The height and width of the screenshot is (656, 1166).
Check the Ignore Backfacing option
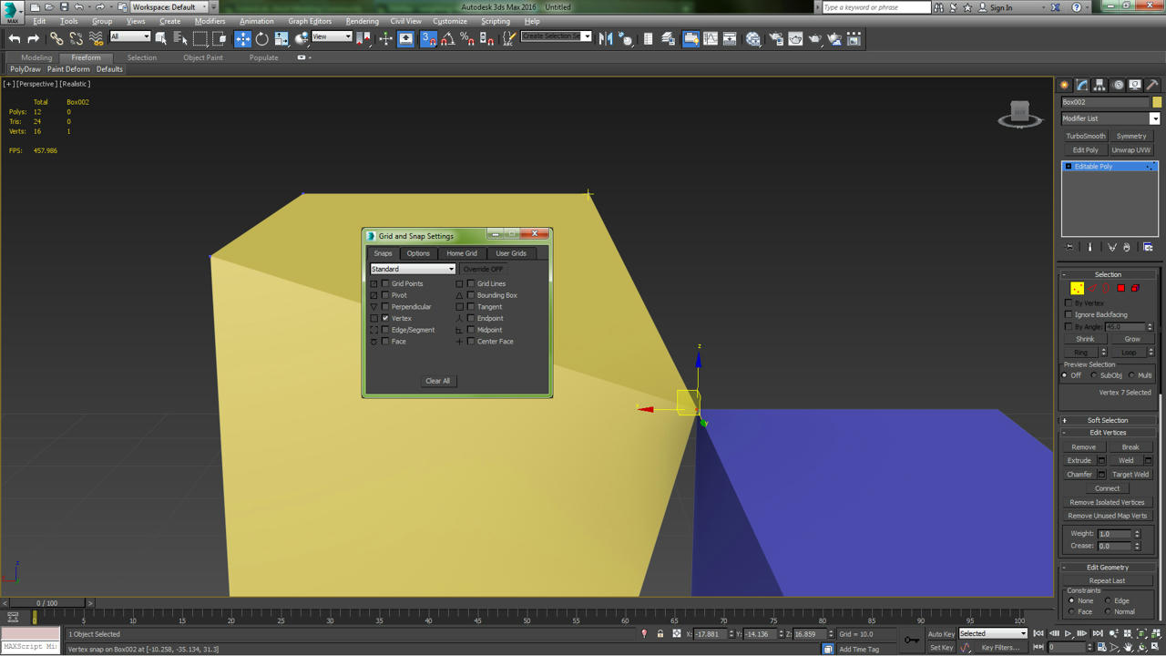click(x=1069, y=314)
